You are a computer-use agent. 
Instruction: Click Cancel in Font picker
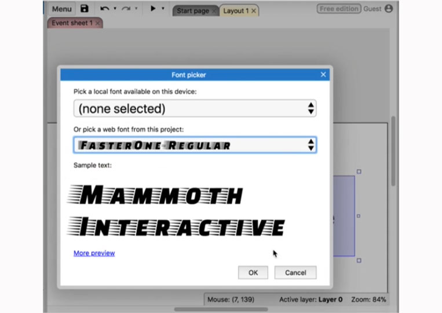tap(295, 273)
